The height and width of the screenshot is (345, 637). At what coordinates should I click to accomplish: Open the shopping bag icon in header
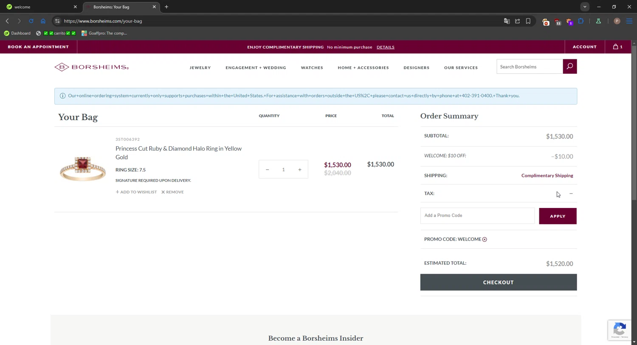617,47
